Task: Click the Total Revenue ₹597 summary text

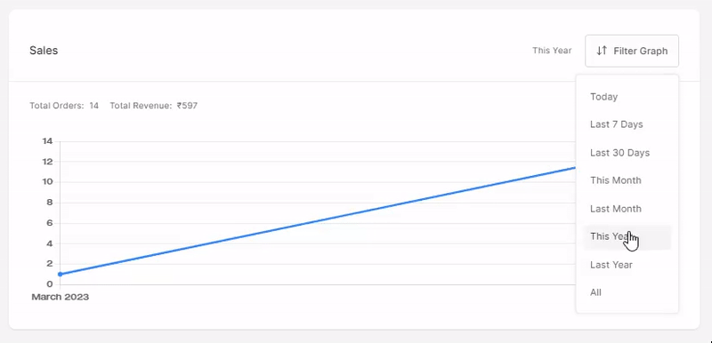Action: [153, 106]
